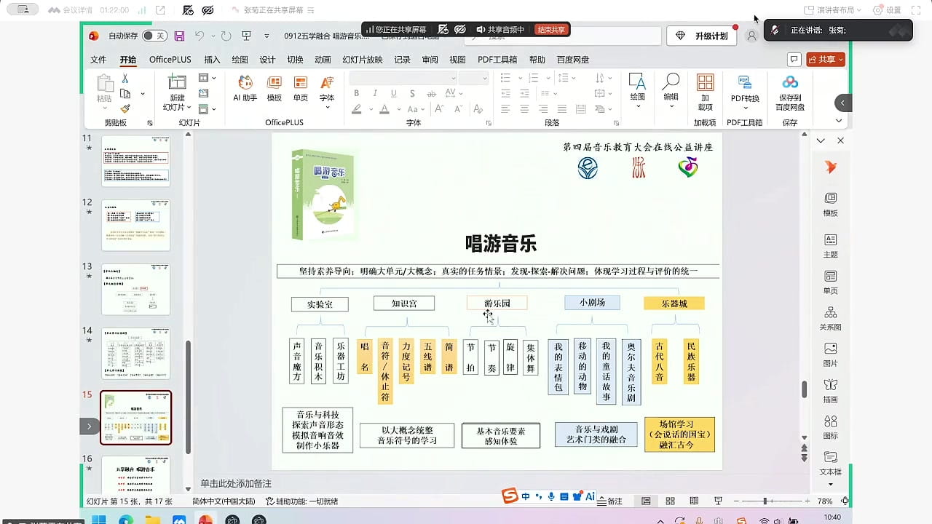Toggle Underline formatting in the font group

coord(392,93)
